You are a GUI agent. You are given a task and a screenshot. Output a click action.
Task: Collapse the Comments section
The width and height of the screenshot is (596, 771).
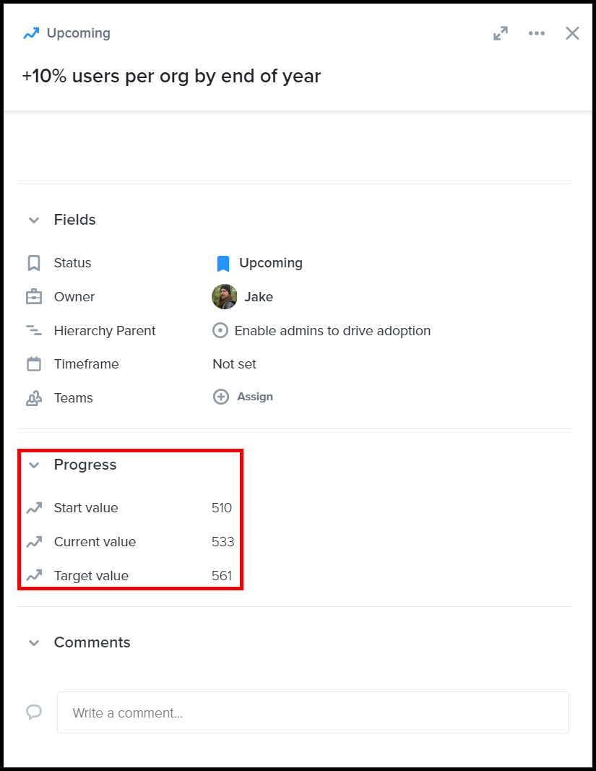tap(34, 642)
